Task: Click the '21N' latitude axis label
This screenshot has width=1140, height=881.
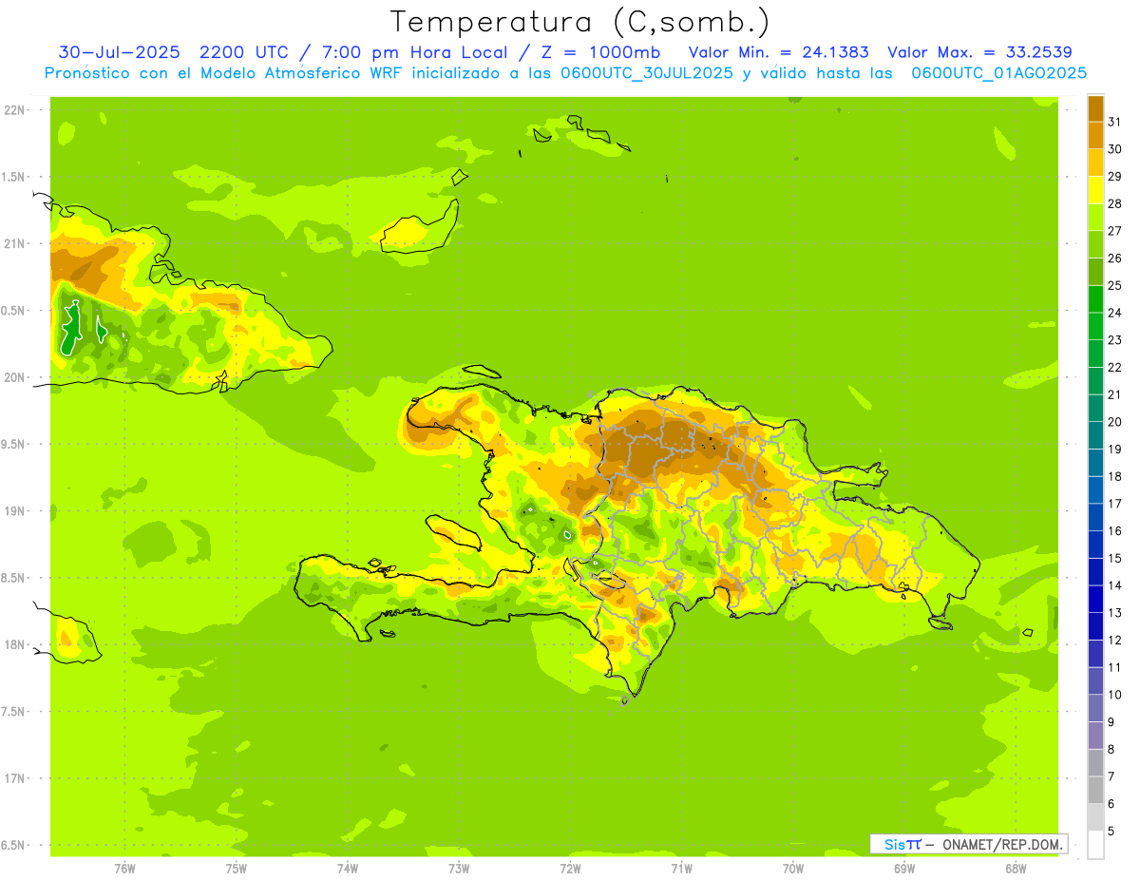Action: tap(16, 243)
